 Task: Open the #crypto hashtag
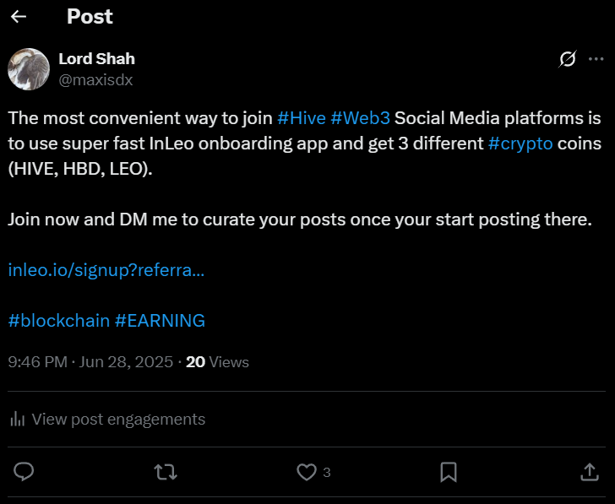coord(520,144)
